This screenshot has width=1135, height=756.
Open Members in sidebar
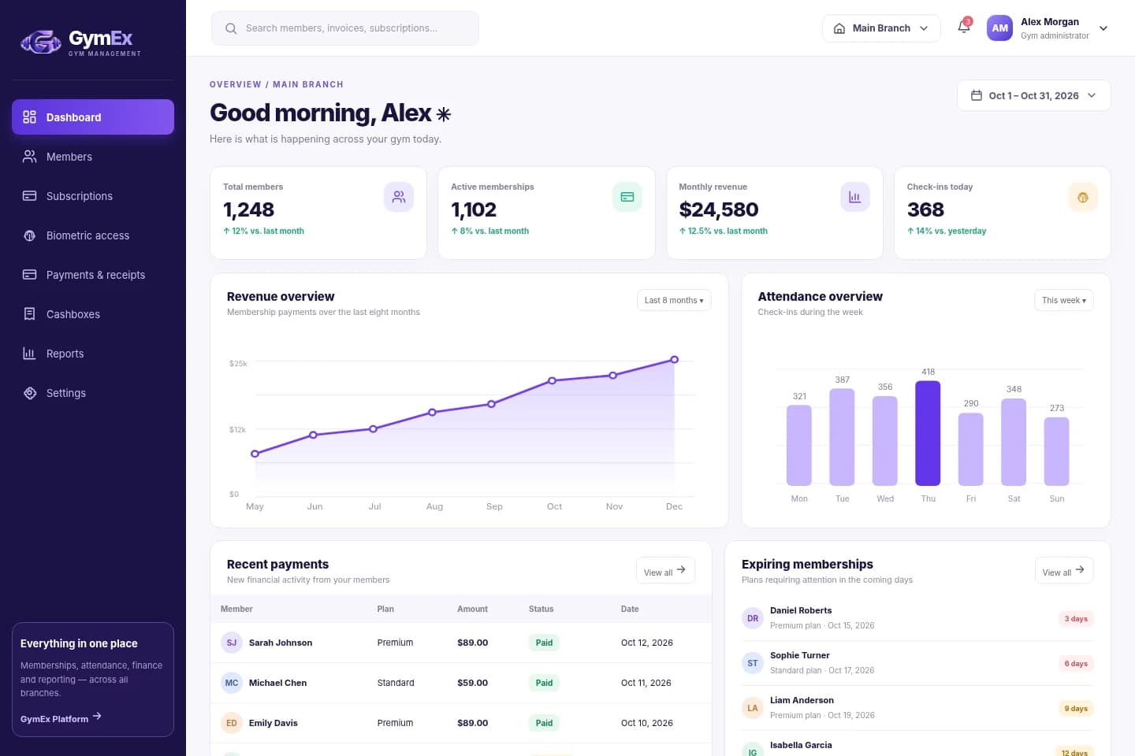click(93, 157)
